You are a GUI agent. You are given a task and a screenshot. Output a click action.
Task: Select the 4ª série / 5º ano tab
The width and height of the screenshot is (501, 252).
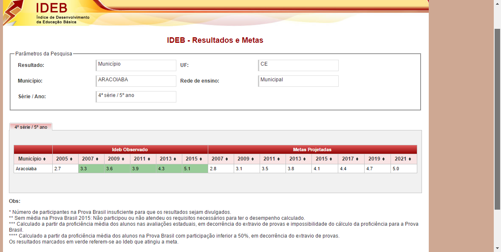click(x=31, y=127)
